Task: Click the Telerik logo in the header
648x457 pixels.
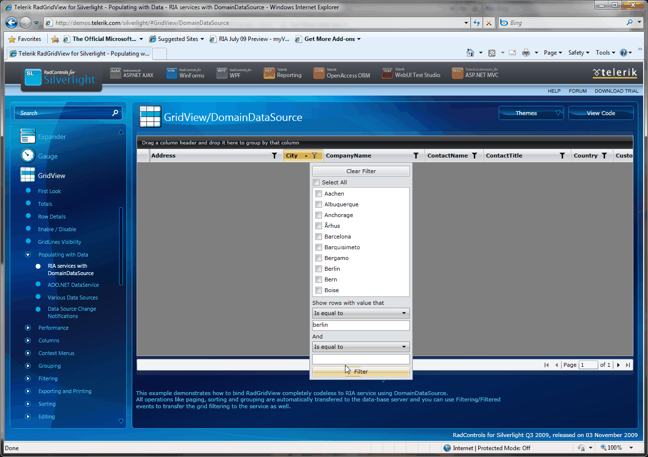Action: tap(615, 73)
